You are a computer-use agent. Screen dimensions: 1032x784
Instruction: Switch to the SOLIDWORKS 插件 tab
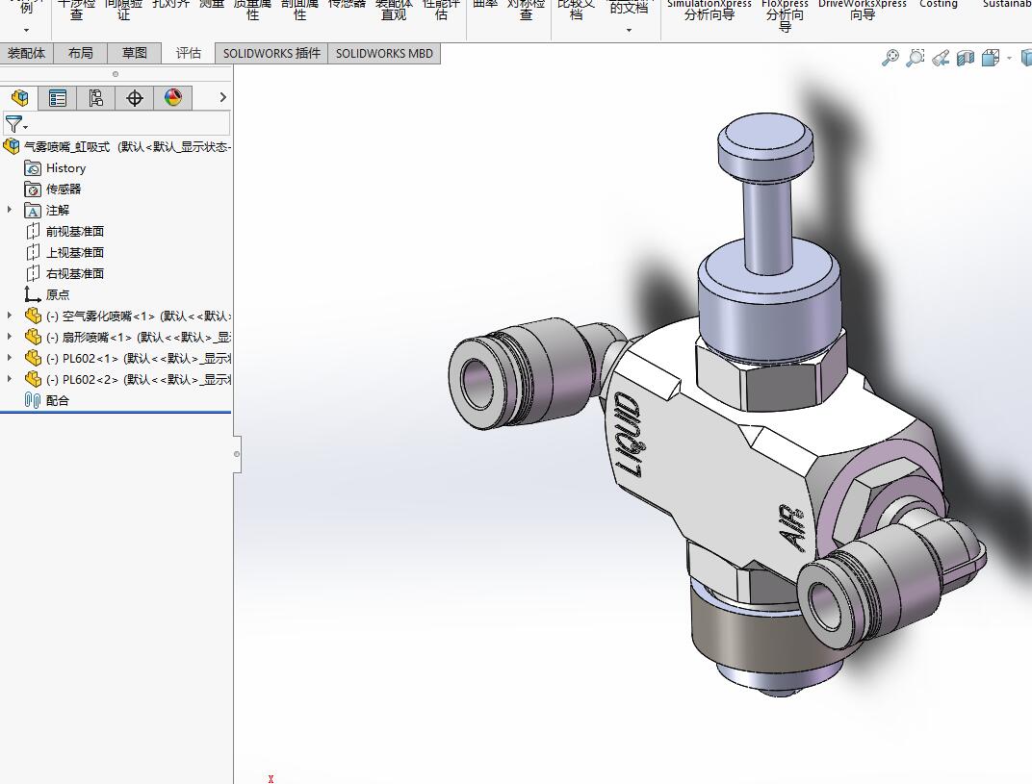pyautogui.click(x=271, y=53)
